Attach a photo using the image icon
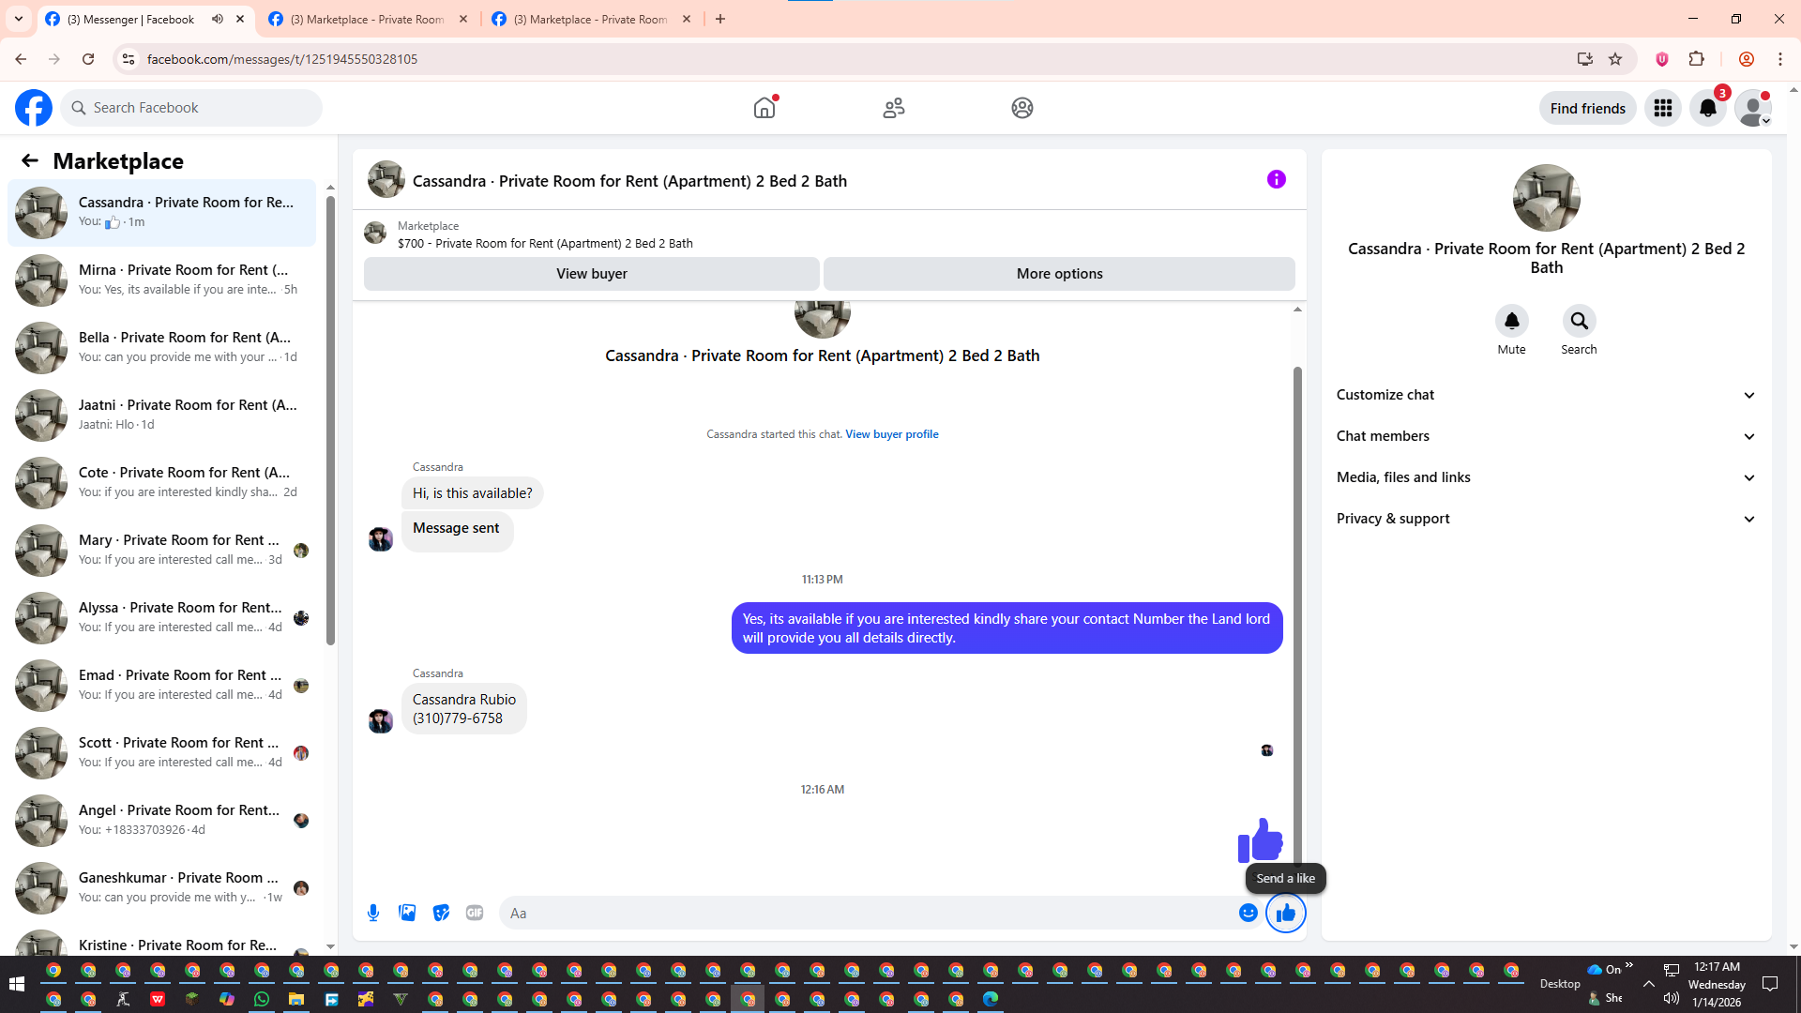The image size is (1801, 1013). tap(407, 913)
